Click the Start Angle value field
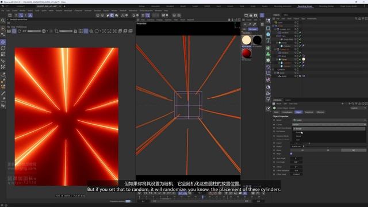 [x=296, y=159]
